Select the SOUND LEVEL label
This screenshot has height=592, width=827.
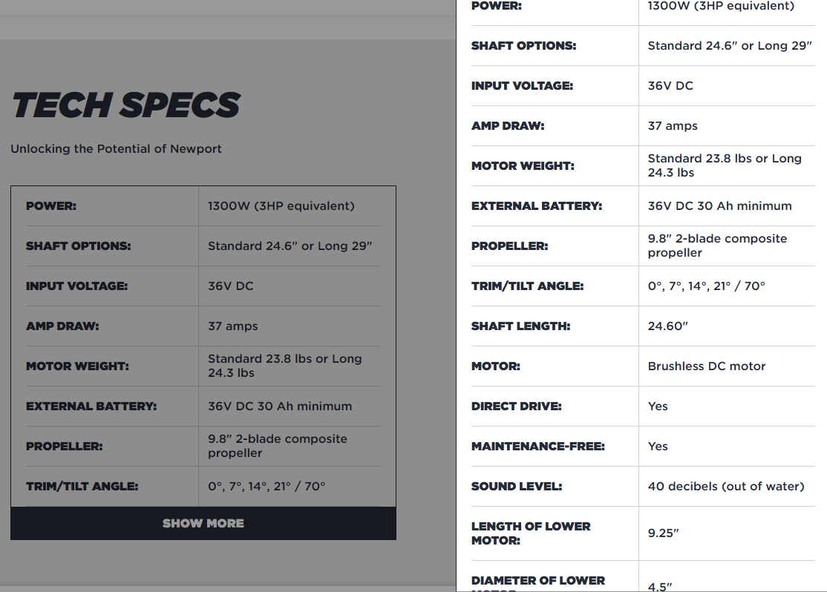pos(516,486)
